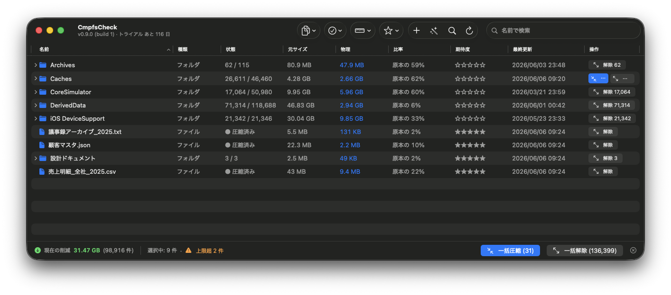This screenshot has width=671, height=295.
Task: Click the 圧縮済み status of 売上明細_全社_2025.csv
Action: click(x=240, y=171)
